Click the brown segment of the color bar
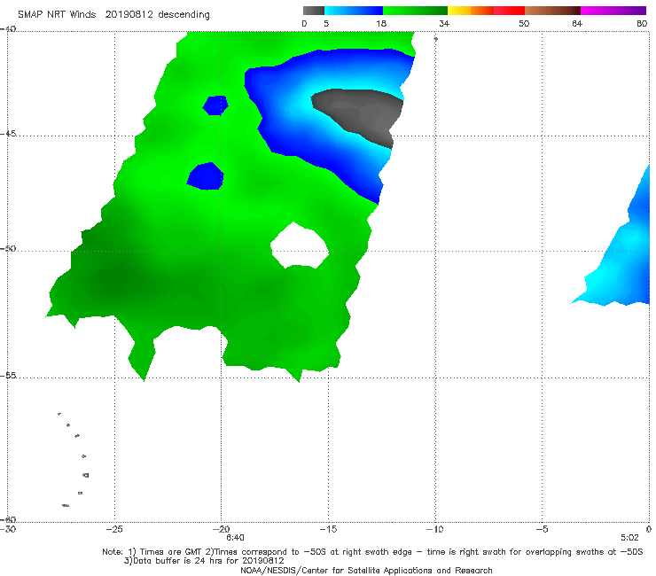 (552, 11)
